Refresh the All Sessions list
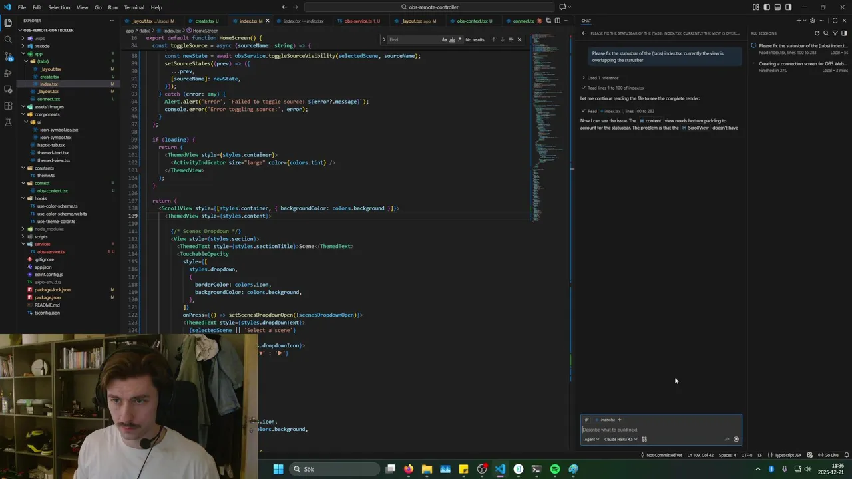The width and height of the screenshot is (852, 479). [817, 33]
